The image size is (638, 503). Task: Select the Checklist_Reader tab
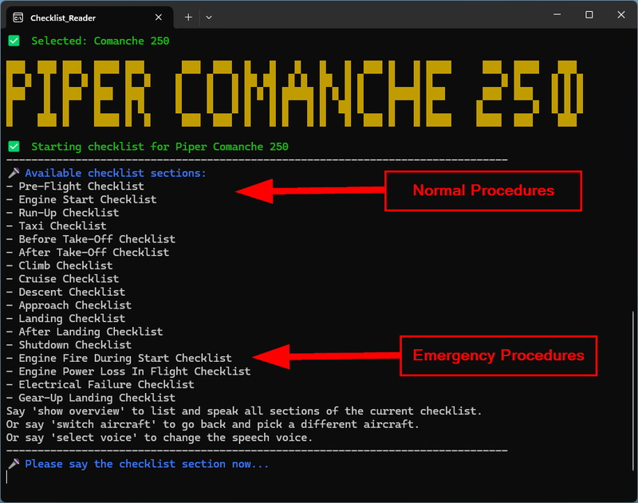click(x=80, y=17)
